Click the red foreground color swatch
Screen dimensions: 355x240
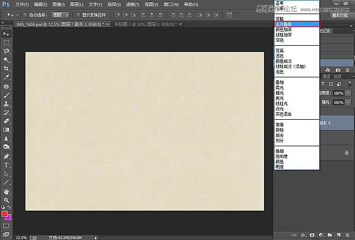5,214
